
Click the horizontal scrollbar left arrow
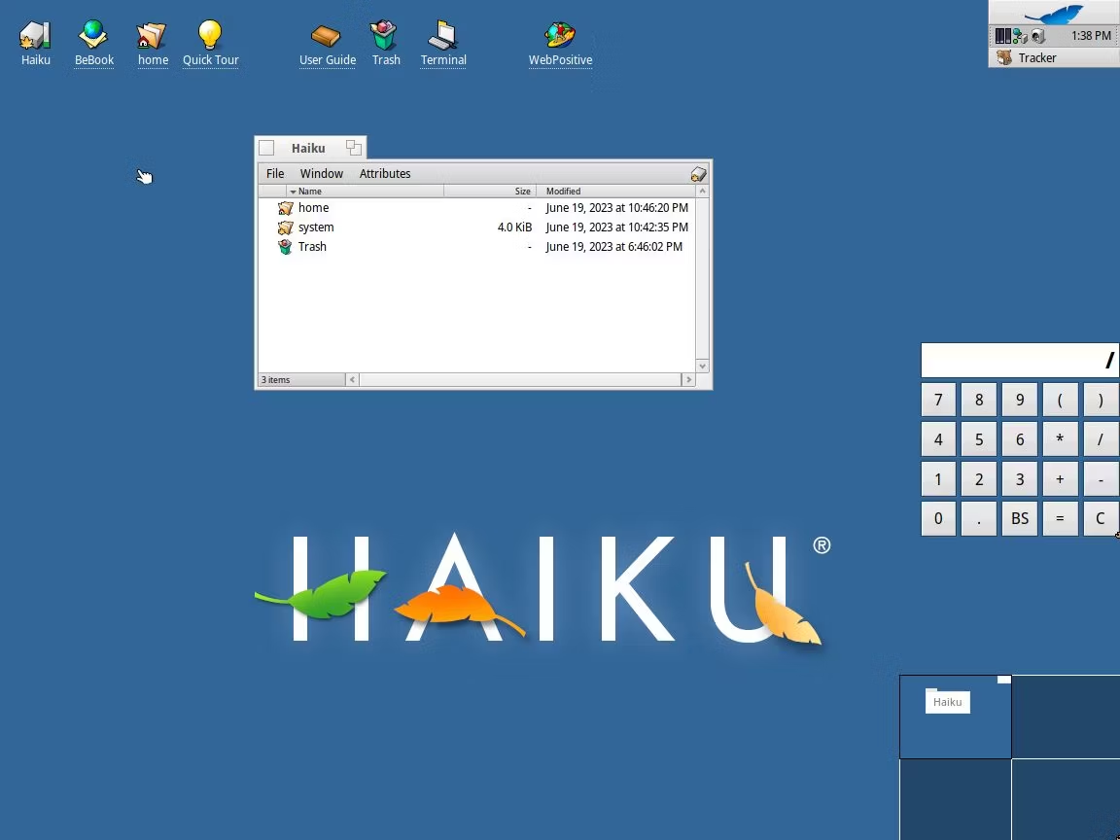pyautogui.click(x=352, y=380)
